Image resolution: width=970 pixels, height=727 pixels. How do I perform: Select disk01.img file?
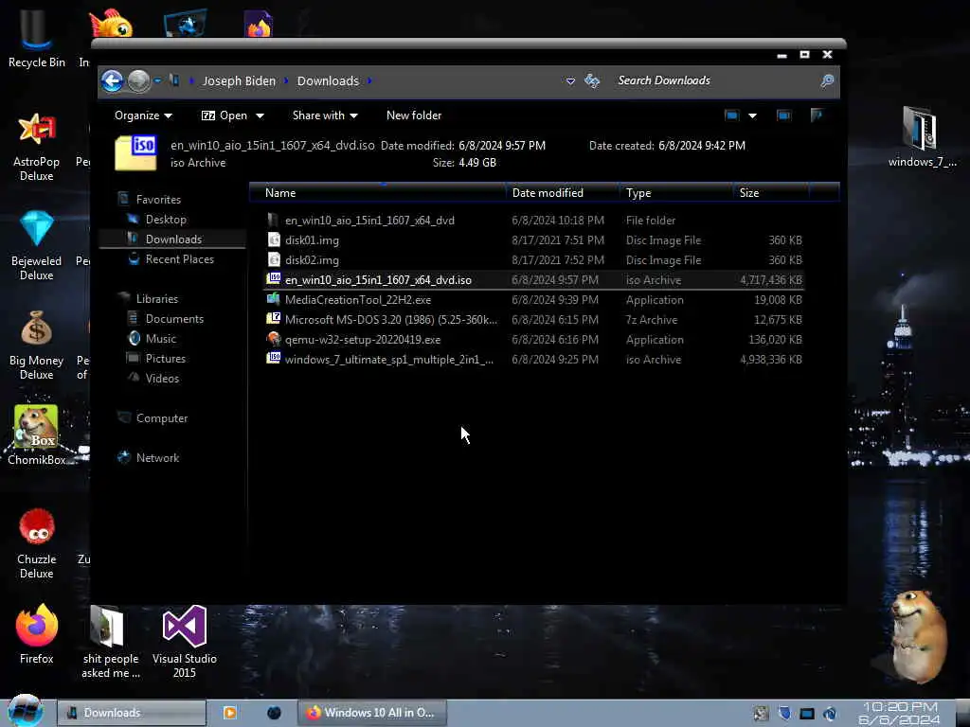point(534,240)
